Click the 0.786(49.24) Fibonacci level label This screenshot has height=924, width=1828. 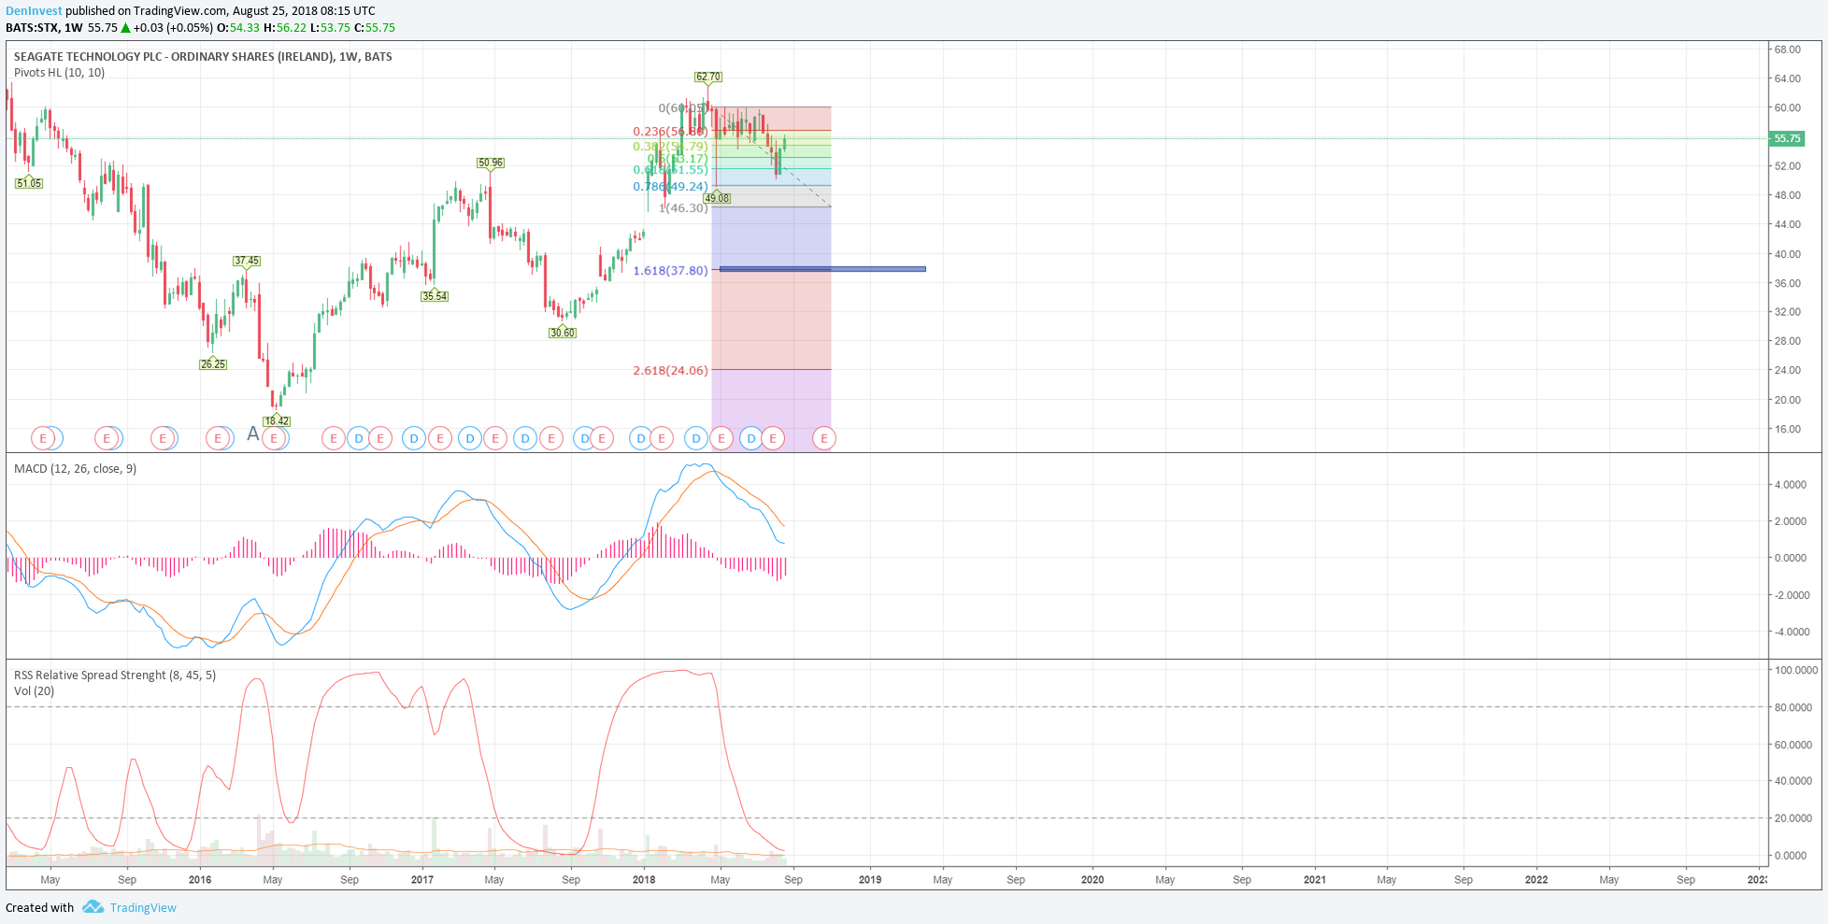click(670, 187)
